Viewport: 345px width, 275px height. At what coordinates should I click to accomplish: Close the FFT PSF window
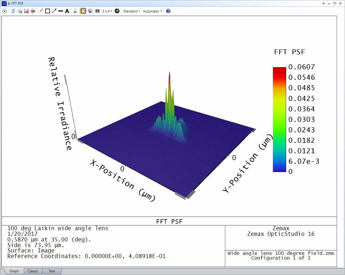(x=341, y=4)
